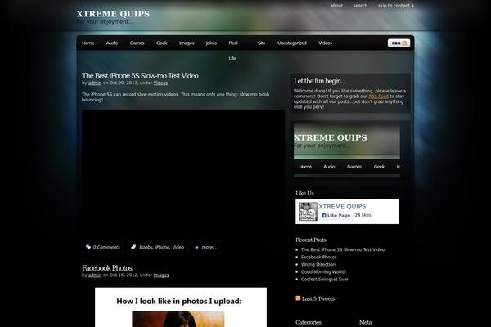Open the Games category in main navigation

click(x=137, y=43)
